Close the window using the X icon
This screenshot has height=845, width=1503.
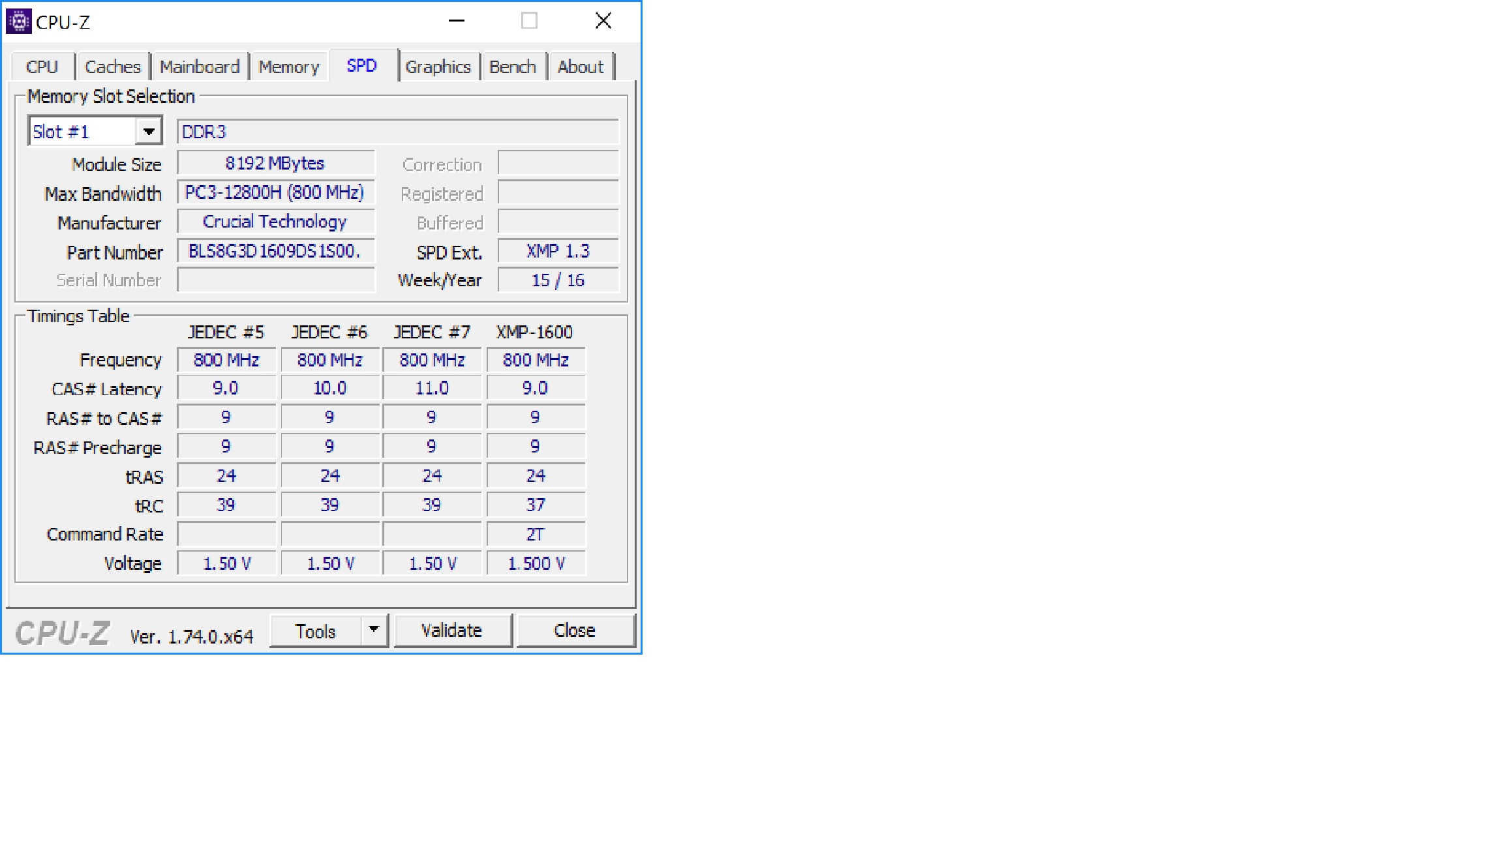click(603, 21)
